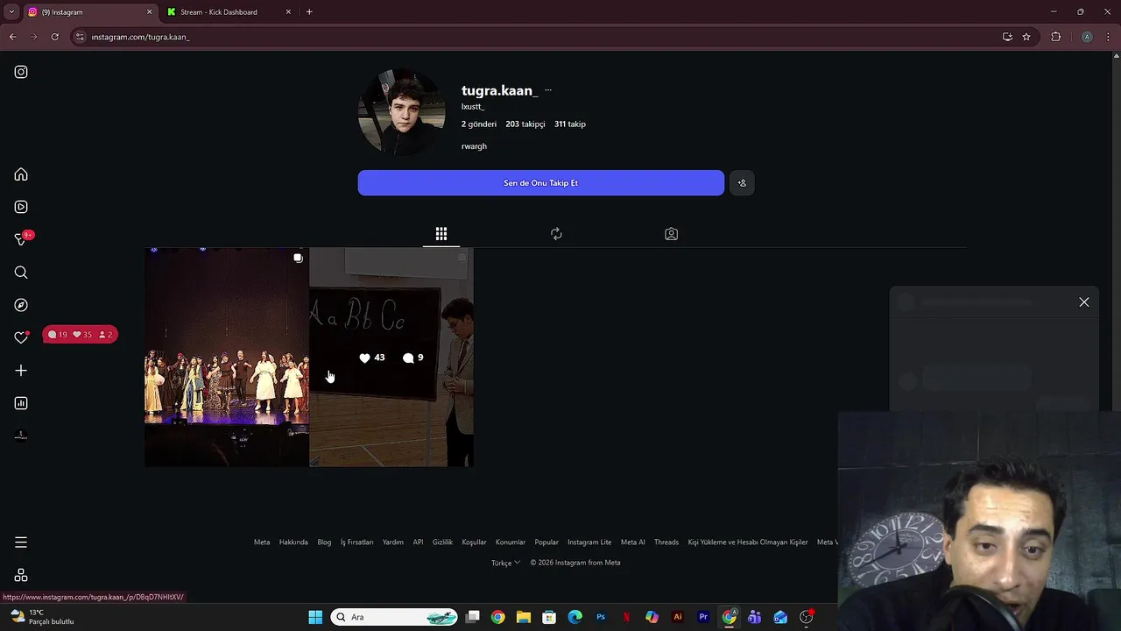Click the address bar URL field
The height and width of the screenshot is (631, 1121).
click(534, 37)
